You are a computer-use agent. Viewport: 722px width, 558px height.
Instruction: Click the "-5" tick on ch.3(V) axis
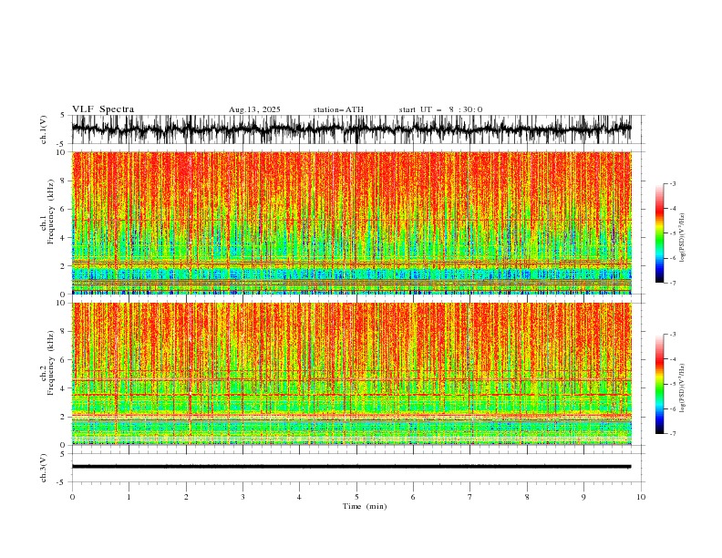tap(61, 482)
